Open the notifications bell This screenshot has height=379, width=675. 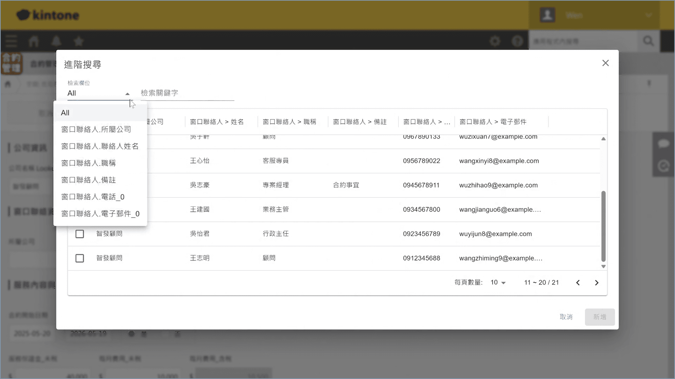pyautogui.click(x=56, y=41)
